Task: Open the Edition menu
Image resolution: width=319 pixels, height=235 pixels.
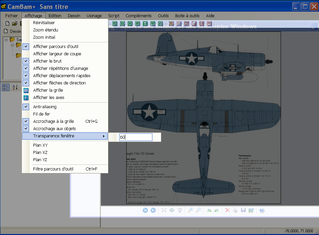Action: 55,16
